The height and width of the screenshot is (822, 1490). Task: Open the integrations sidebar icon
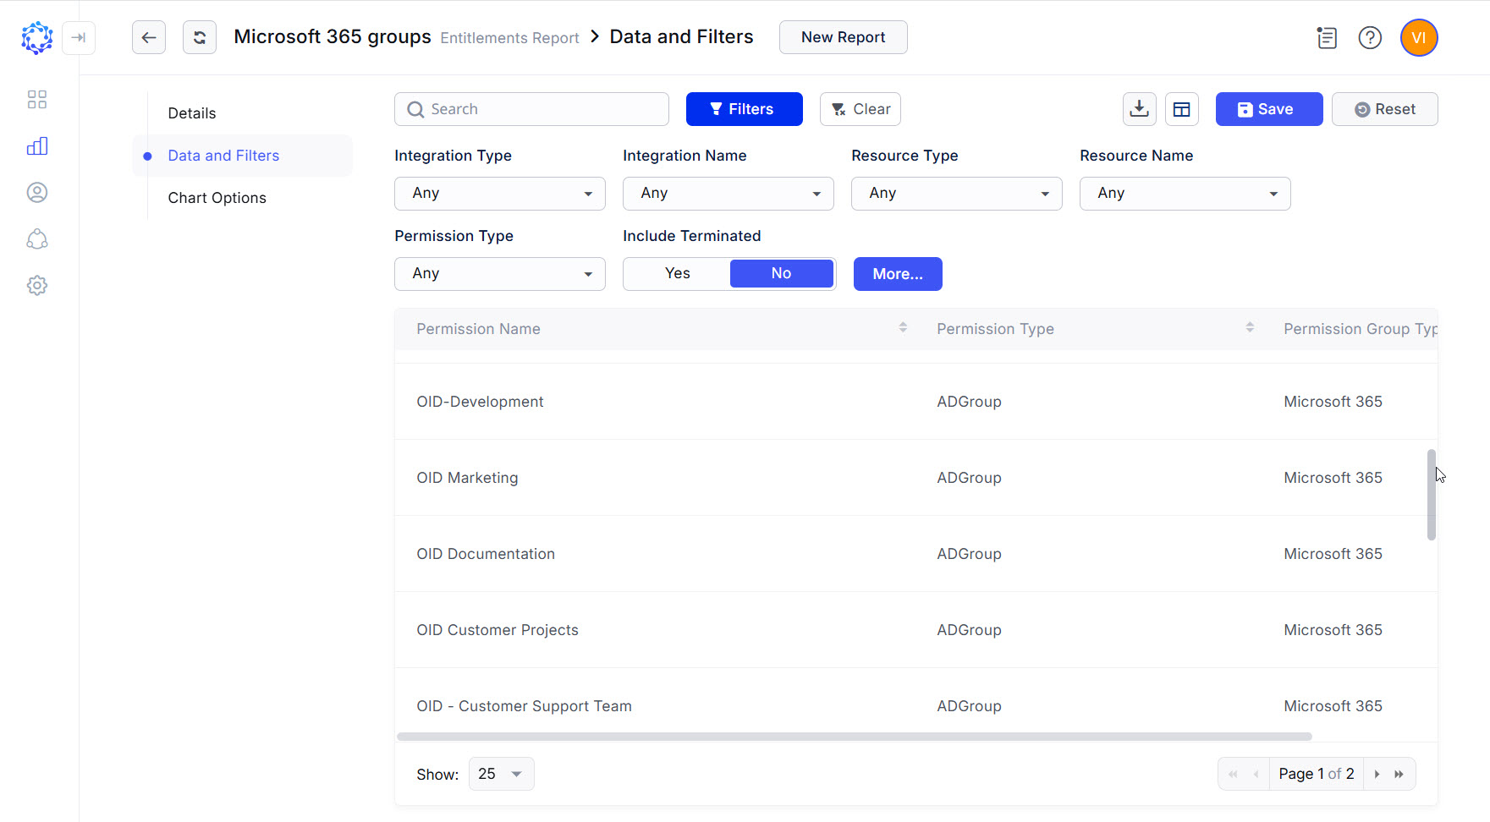[x=37, y=239]
